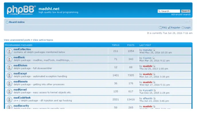Image resolution: width=197 pixels, height=116 pixels.
Task: Open Advanced search link
Action: tap(181, 14)
